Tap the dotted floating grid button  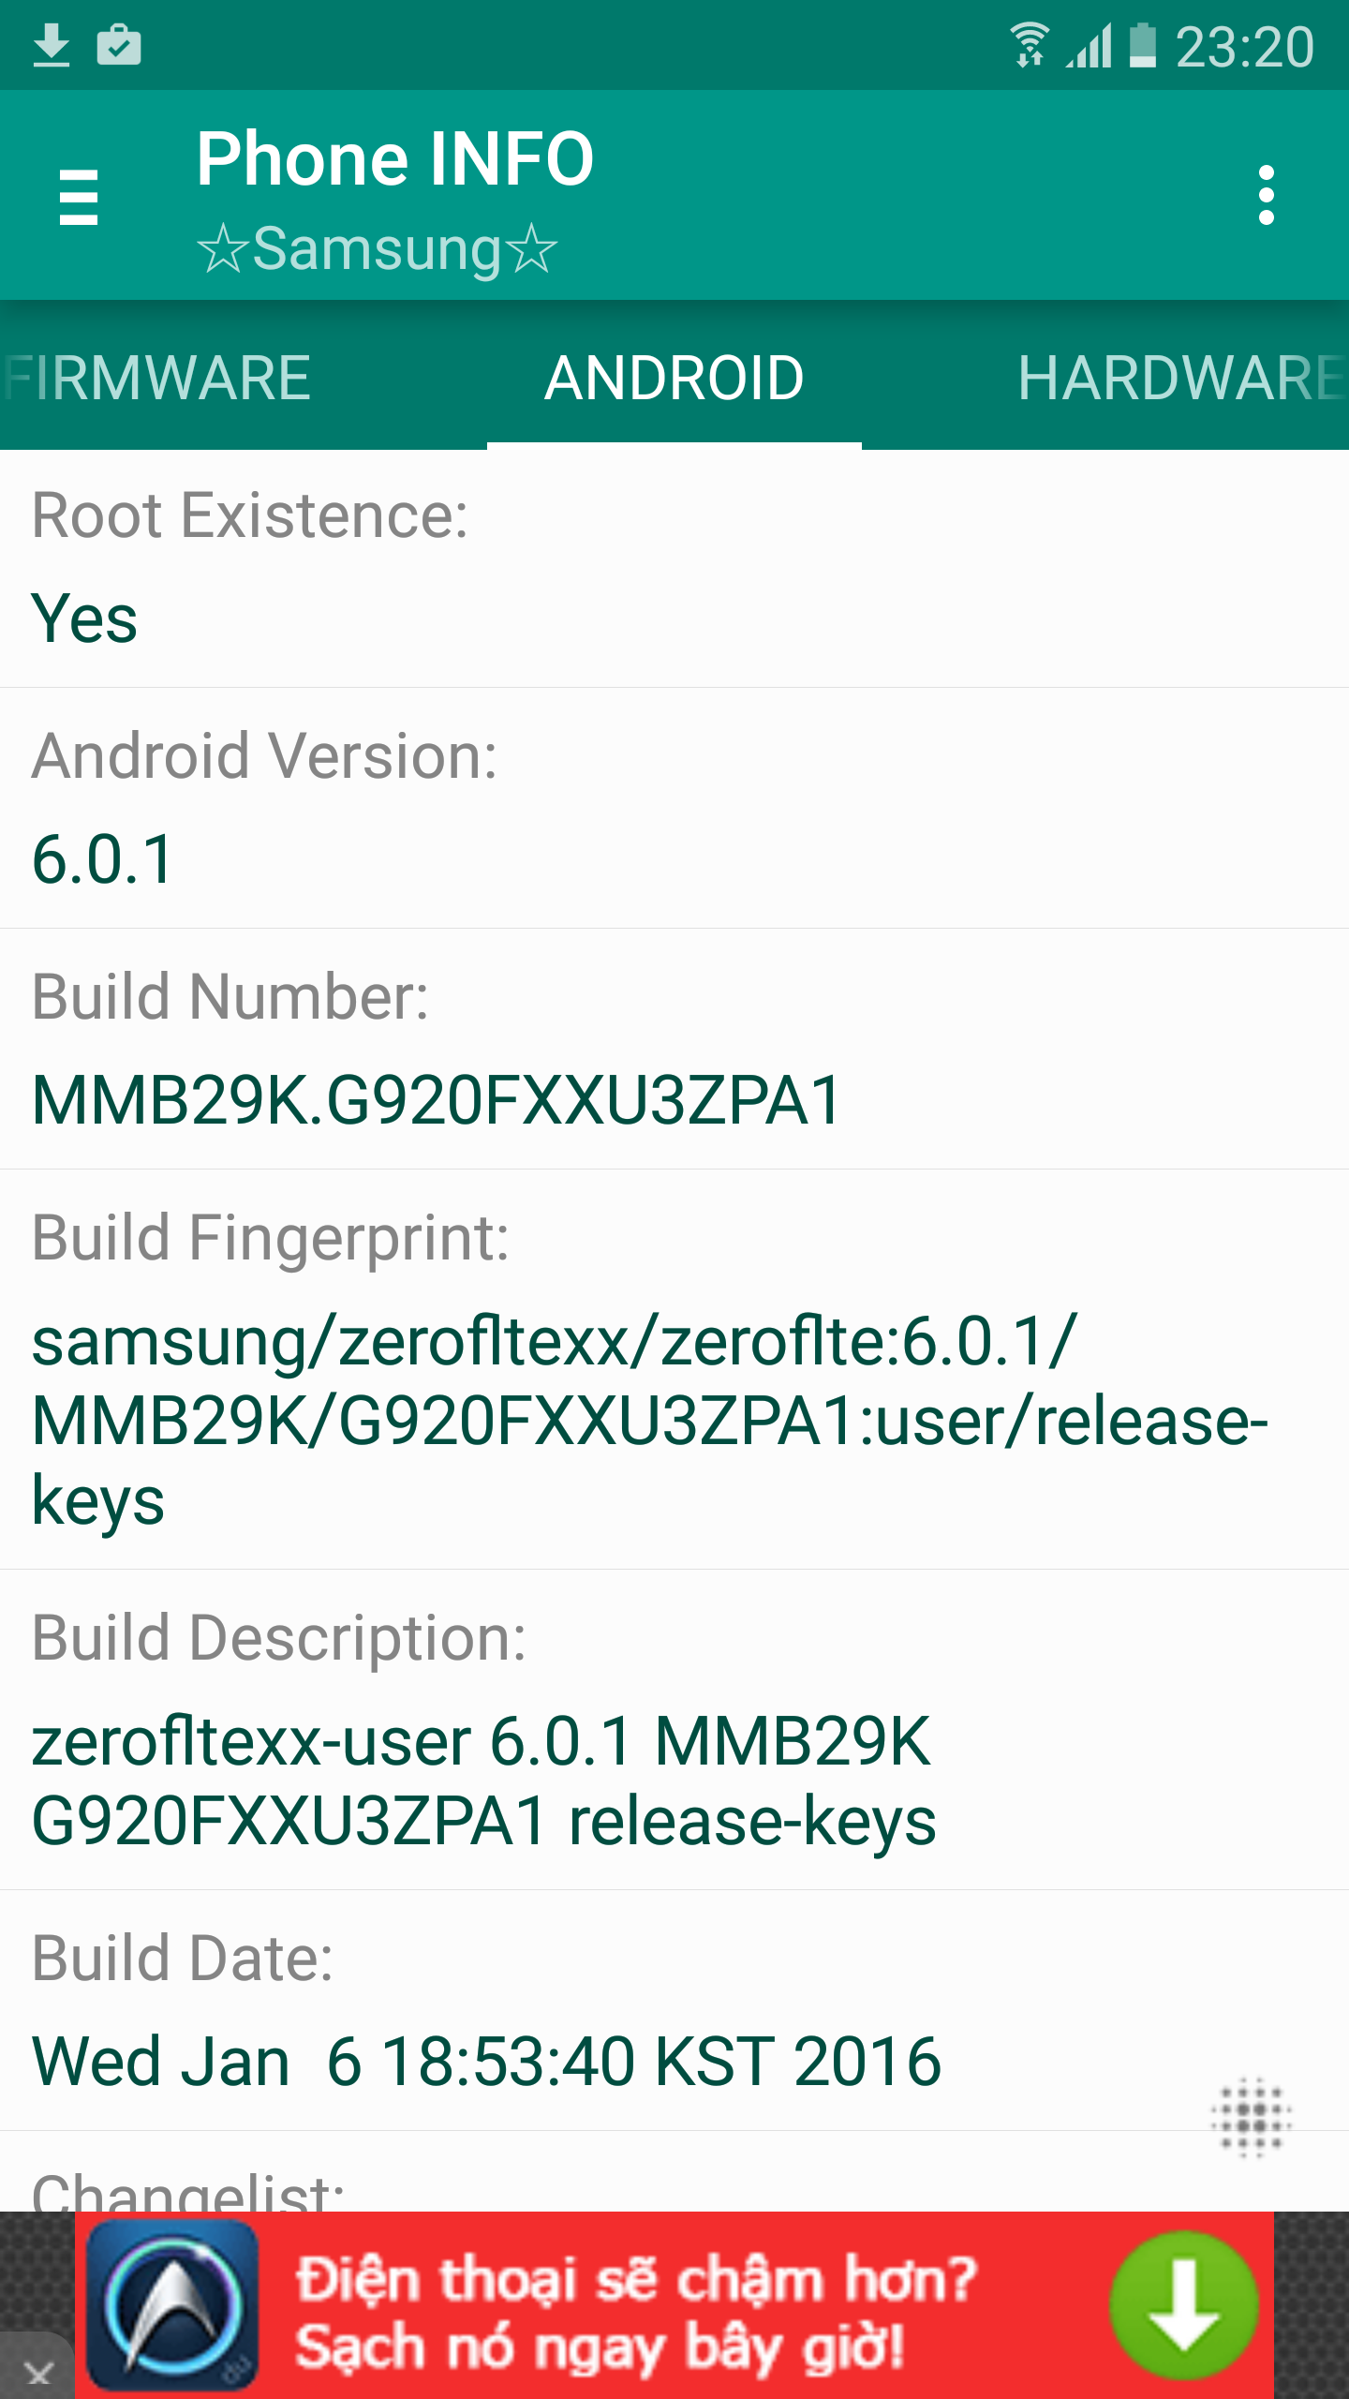click(1252, 2117)
